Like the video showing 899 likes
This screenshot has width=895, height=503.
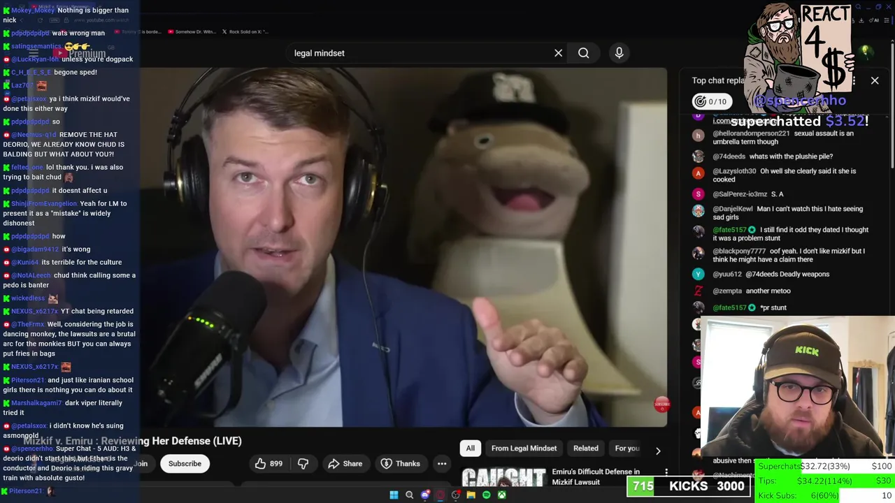pyautogui.click(x=268, y=463)
